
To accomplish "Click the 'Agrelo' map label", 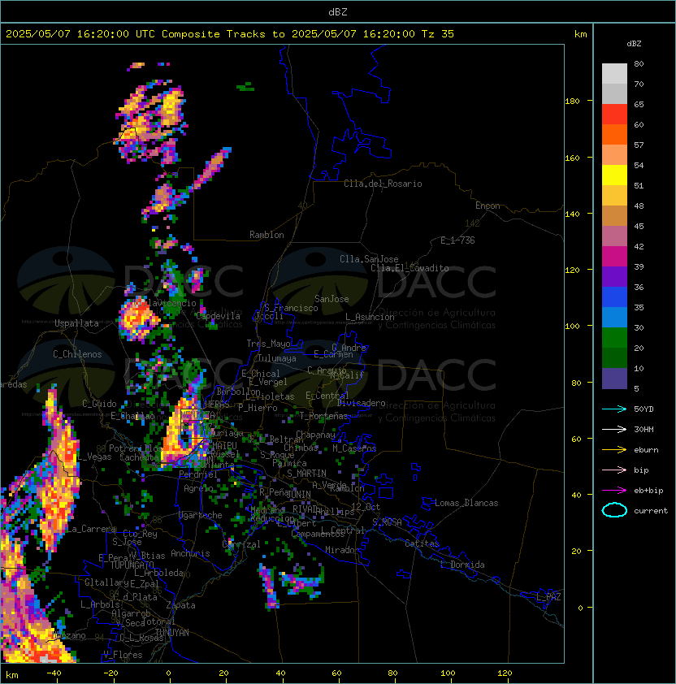I will (x=198, y=488).
